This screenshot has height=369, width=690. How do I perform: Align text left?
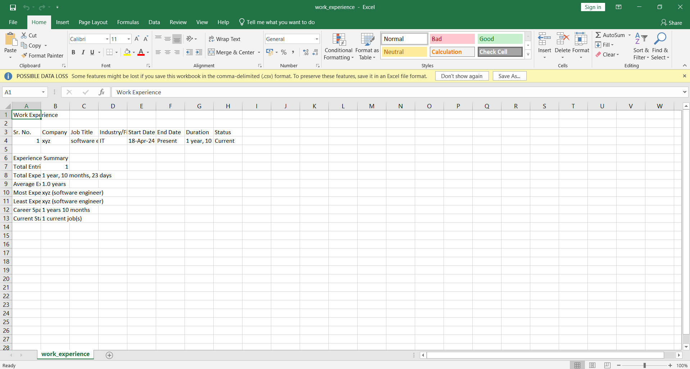[x=158, y=53]
